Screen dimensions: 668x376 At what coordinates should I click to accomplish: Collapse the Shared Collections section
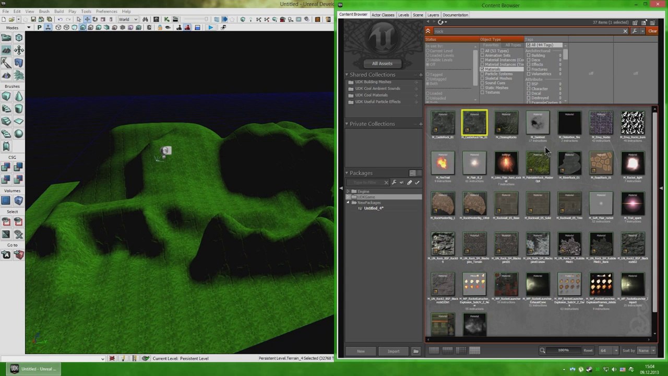click(x=347, y=75)
